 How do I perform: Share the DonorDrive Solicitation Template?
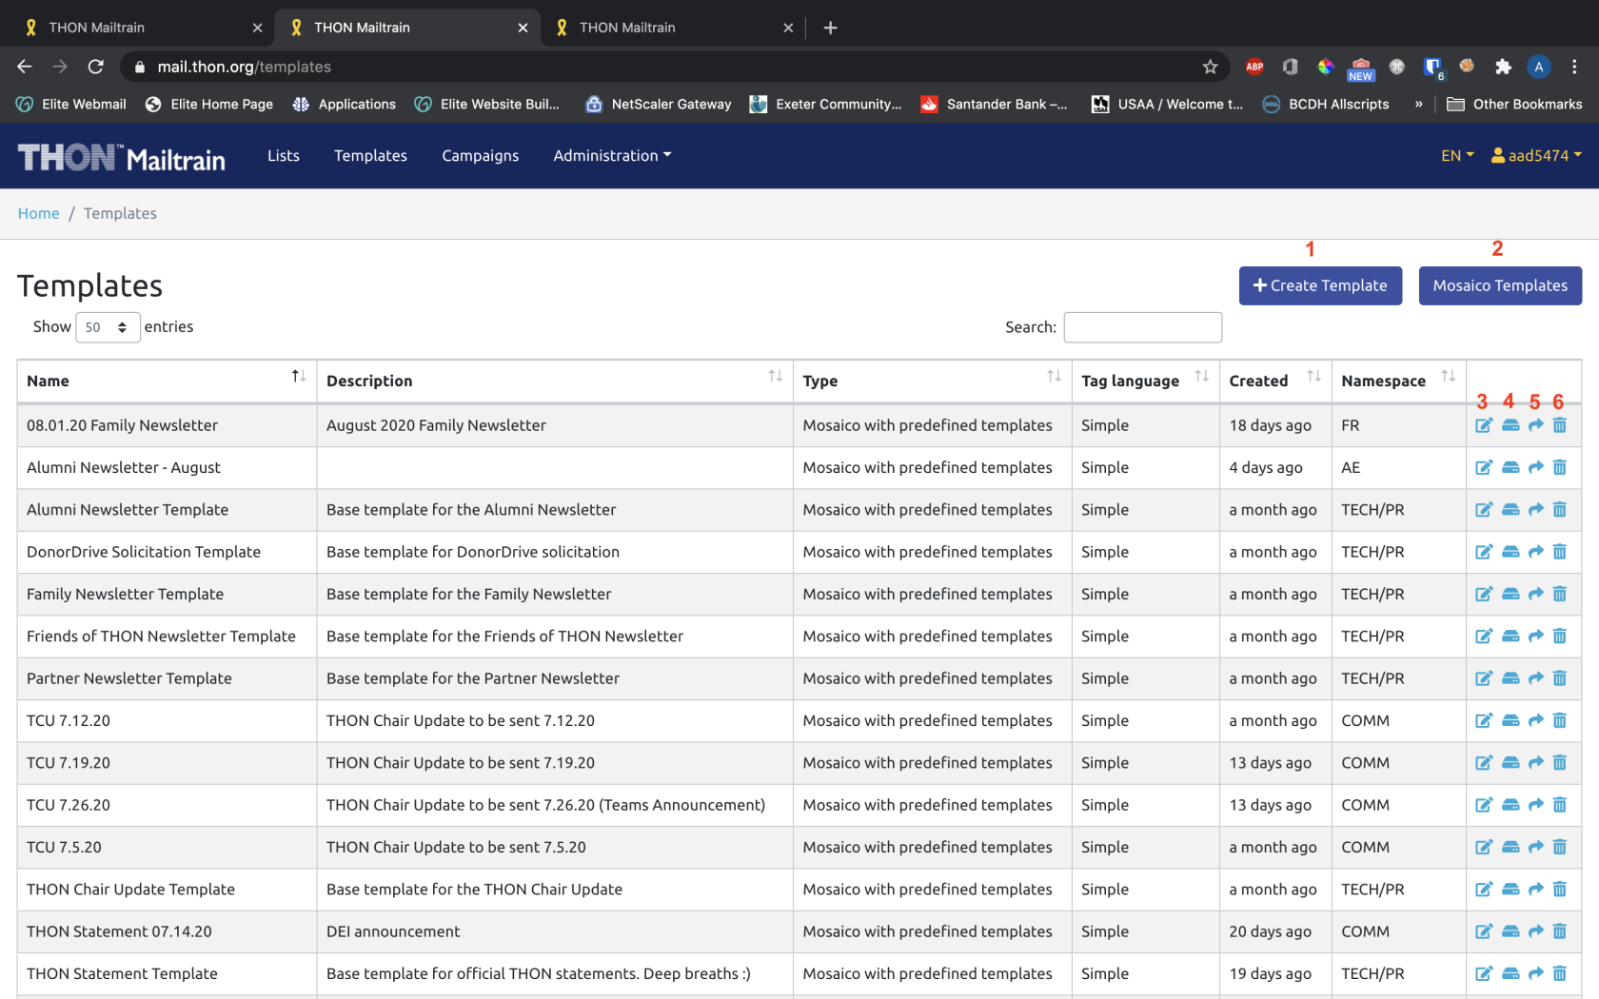1536,552
